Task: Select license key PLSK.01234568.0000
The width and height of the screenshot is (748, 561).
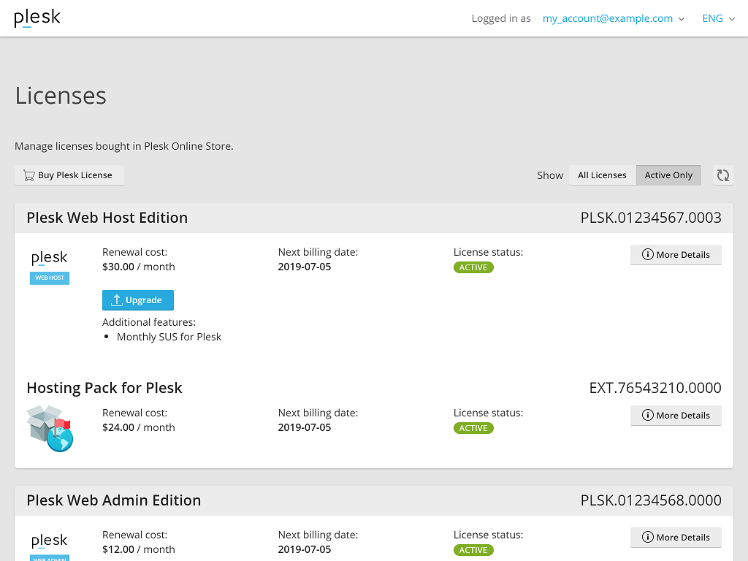Action: click(651, 500)
